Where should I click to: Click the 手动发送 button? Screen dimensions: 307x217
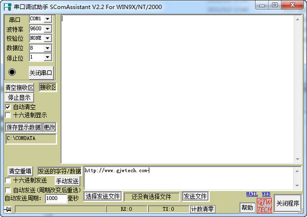click(x=67, y=181)
